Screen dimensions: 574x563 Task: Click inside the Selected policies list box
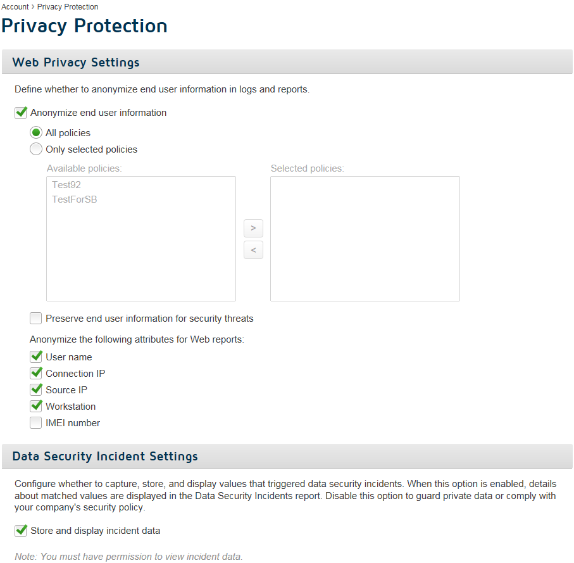pos(365,239)
